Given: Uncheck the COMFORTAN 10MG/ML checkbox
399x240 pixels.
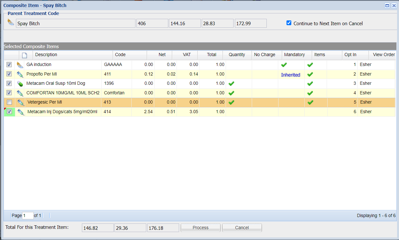Looking at the screenshot, I should pyautogui.click(x=9, y=93).
